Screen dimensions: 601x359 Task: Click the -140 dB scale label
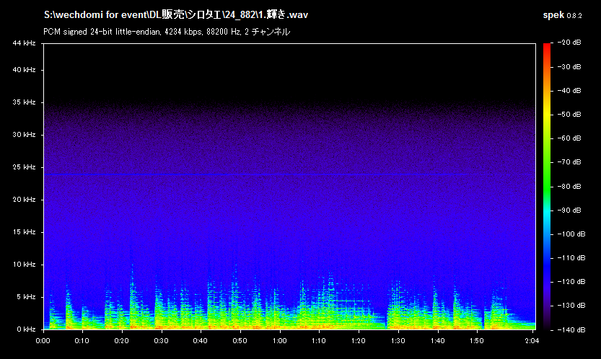571,330
